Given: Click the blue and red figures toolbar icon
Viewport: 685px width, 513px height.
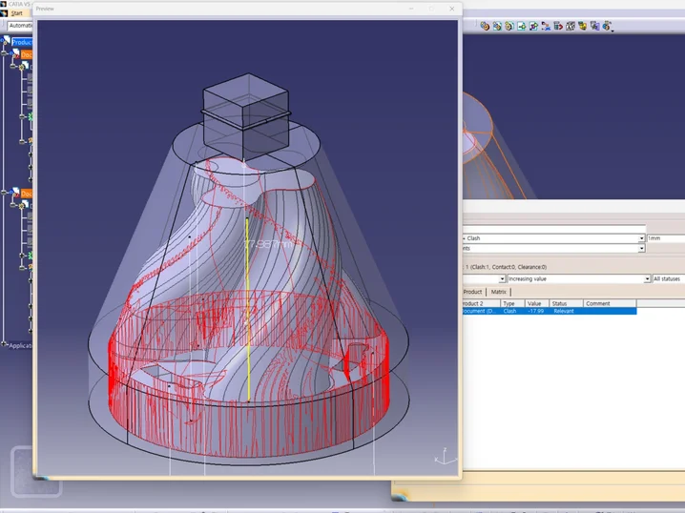Looking at the screenshot, I should 546,27.
